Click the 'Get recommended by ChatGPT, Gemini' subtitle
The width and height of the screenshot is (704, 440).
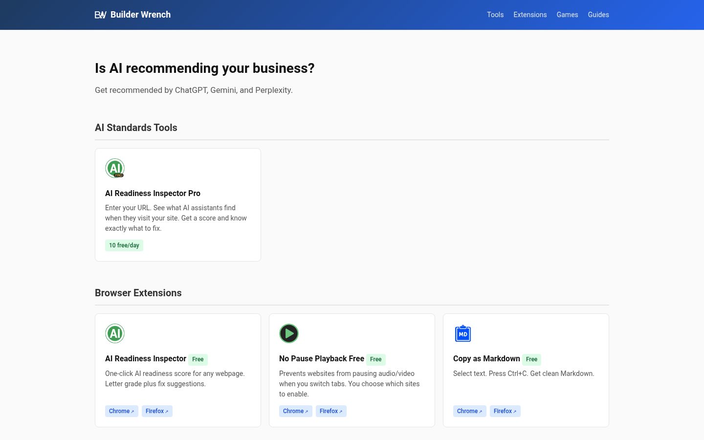click(x=194, y=90)
